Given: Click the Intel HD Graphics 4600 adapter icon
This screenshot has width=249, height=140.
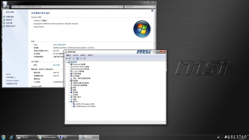Looking at the screenshot, I should click(74, 104).
